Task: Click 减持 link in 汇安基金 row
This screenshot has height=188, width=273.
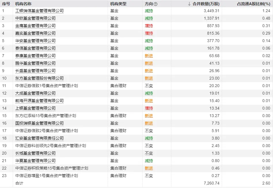Action: click(149, 138)
